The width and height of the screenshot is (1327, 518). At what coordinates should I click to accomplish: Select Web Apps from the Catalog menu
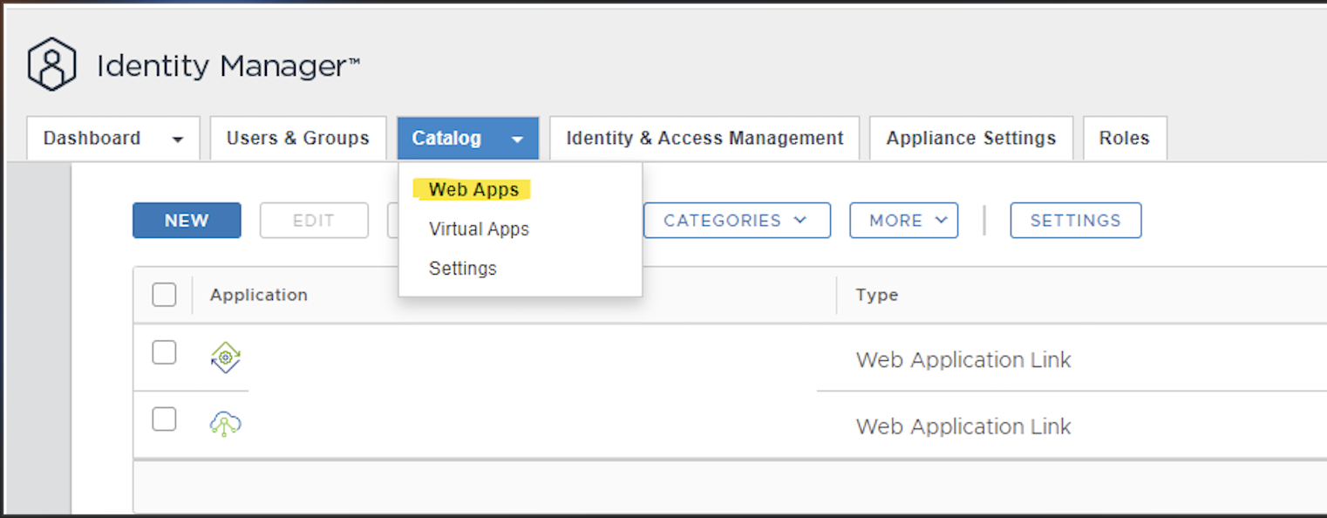(473, 189)
